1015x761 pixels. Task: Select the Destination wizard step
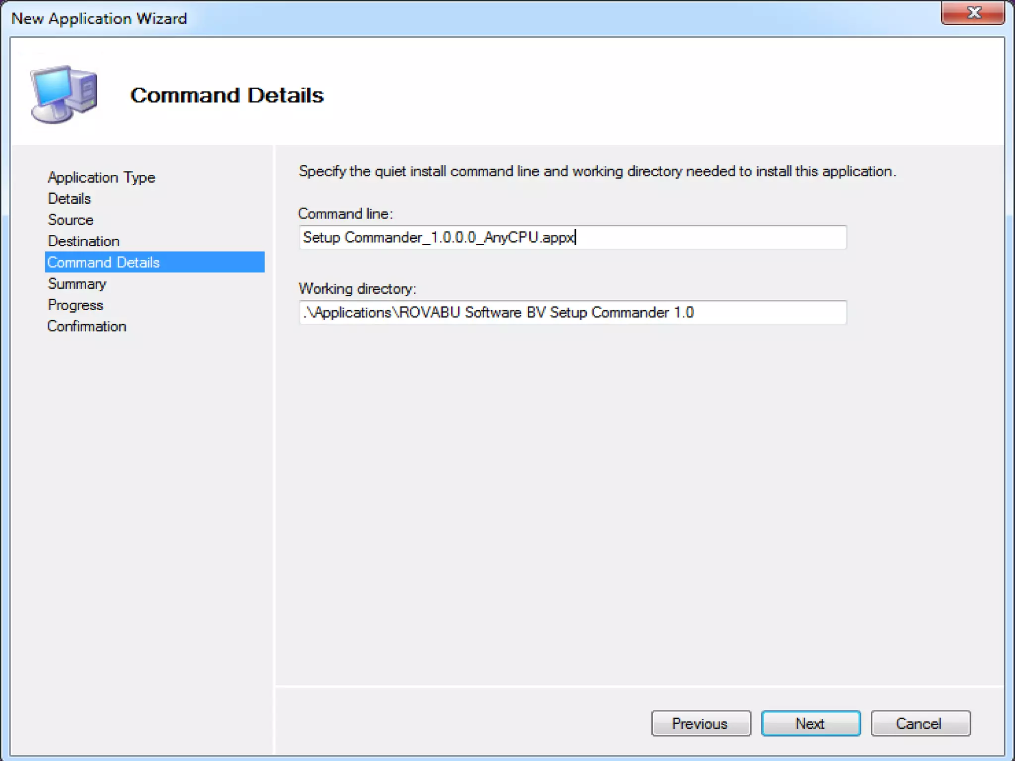pos(83,241)
